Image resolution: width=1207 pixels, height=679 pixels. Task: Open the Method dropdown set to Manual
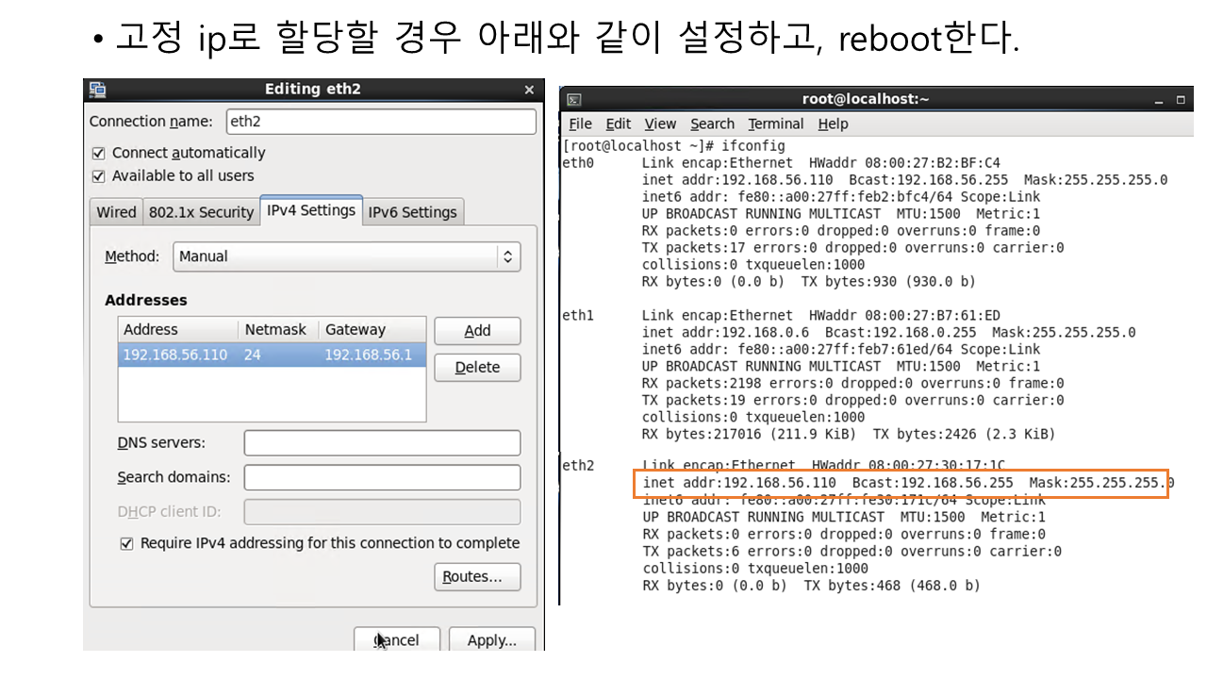pyautogui.click(x=346, y=257)
